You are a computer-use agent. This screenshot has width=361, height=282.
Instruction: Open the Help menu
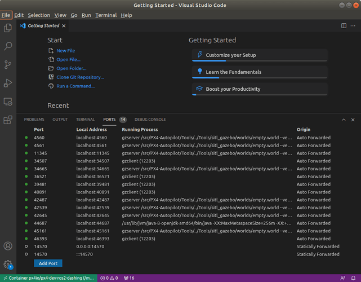click(126, 15)
